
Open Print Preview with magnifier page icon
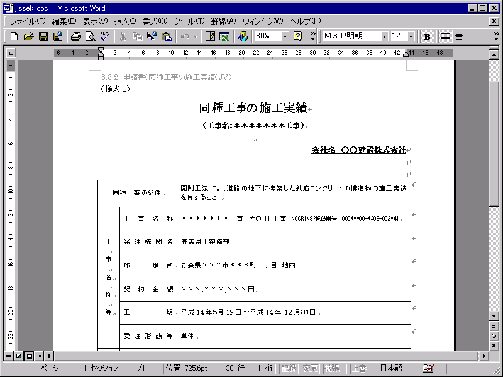click(x=90, y=36)
